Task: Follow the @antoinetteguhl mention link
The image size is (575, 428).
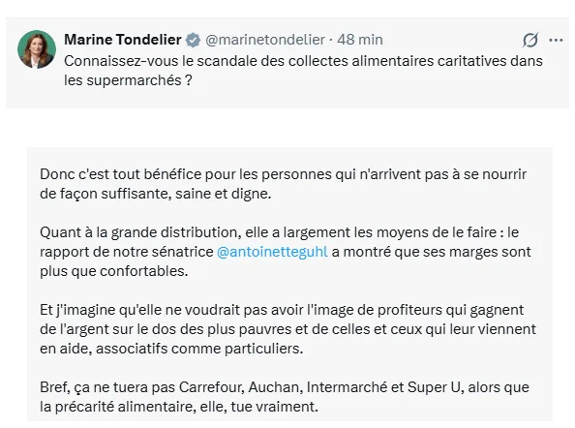Action: (272, 252)
